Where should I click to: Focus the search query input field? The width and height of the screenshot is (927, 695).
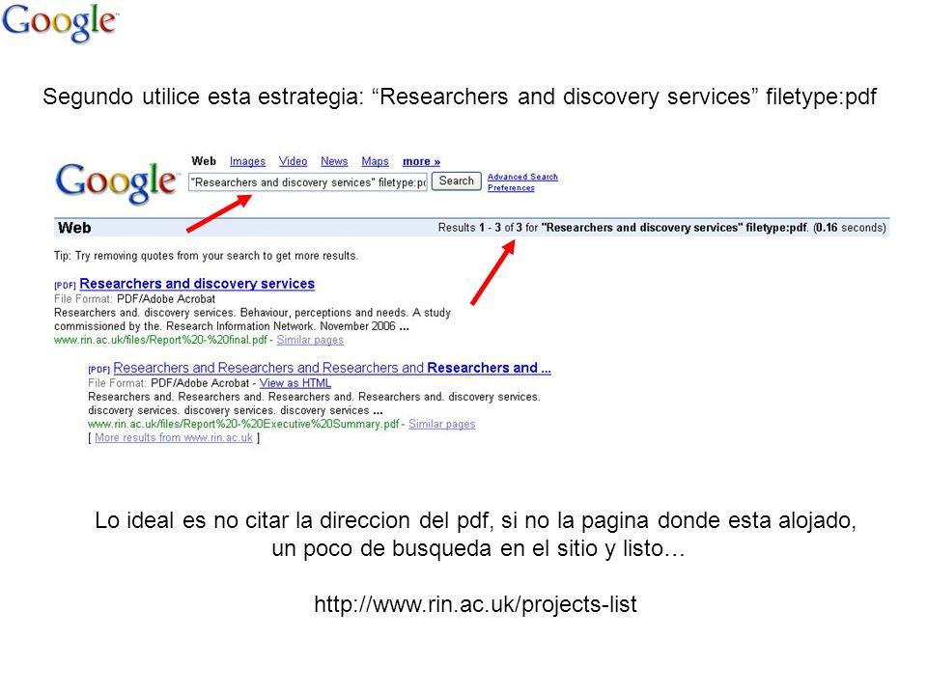point(307,182)
